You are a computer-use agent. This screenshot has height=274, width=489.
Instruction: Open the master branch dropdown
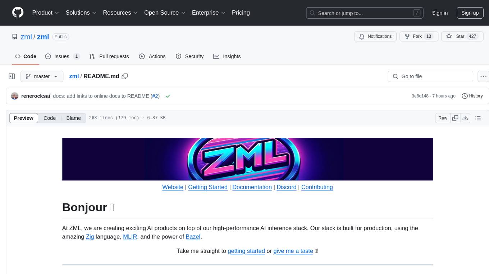coord(42,76)
